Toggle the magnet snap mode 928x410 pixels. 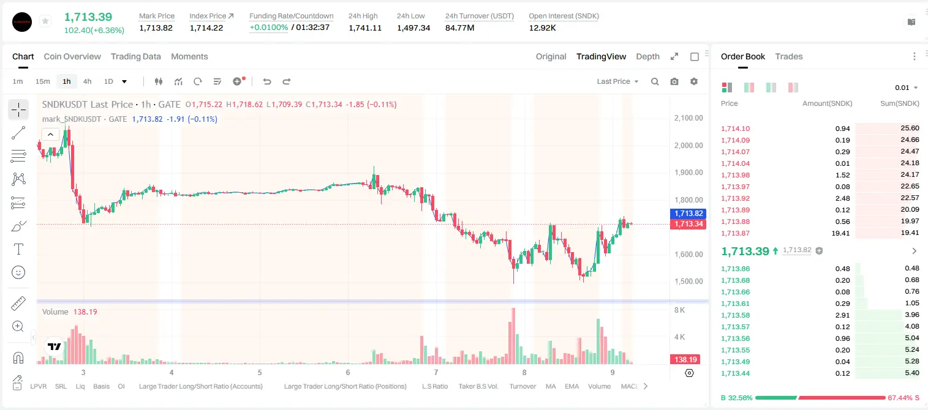pos(18,357)
